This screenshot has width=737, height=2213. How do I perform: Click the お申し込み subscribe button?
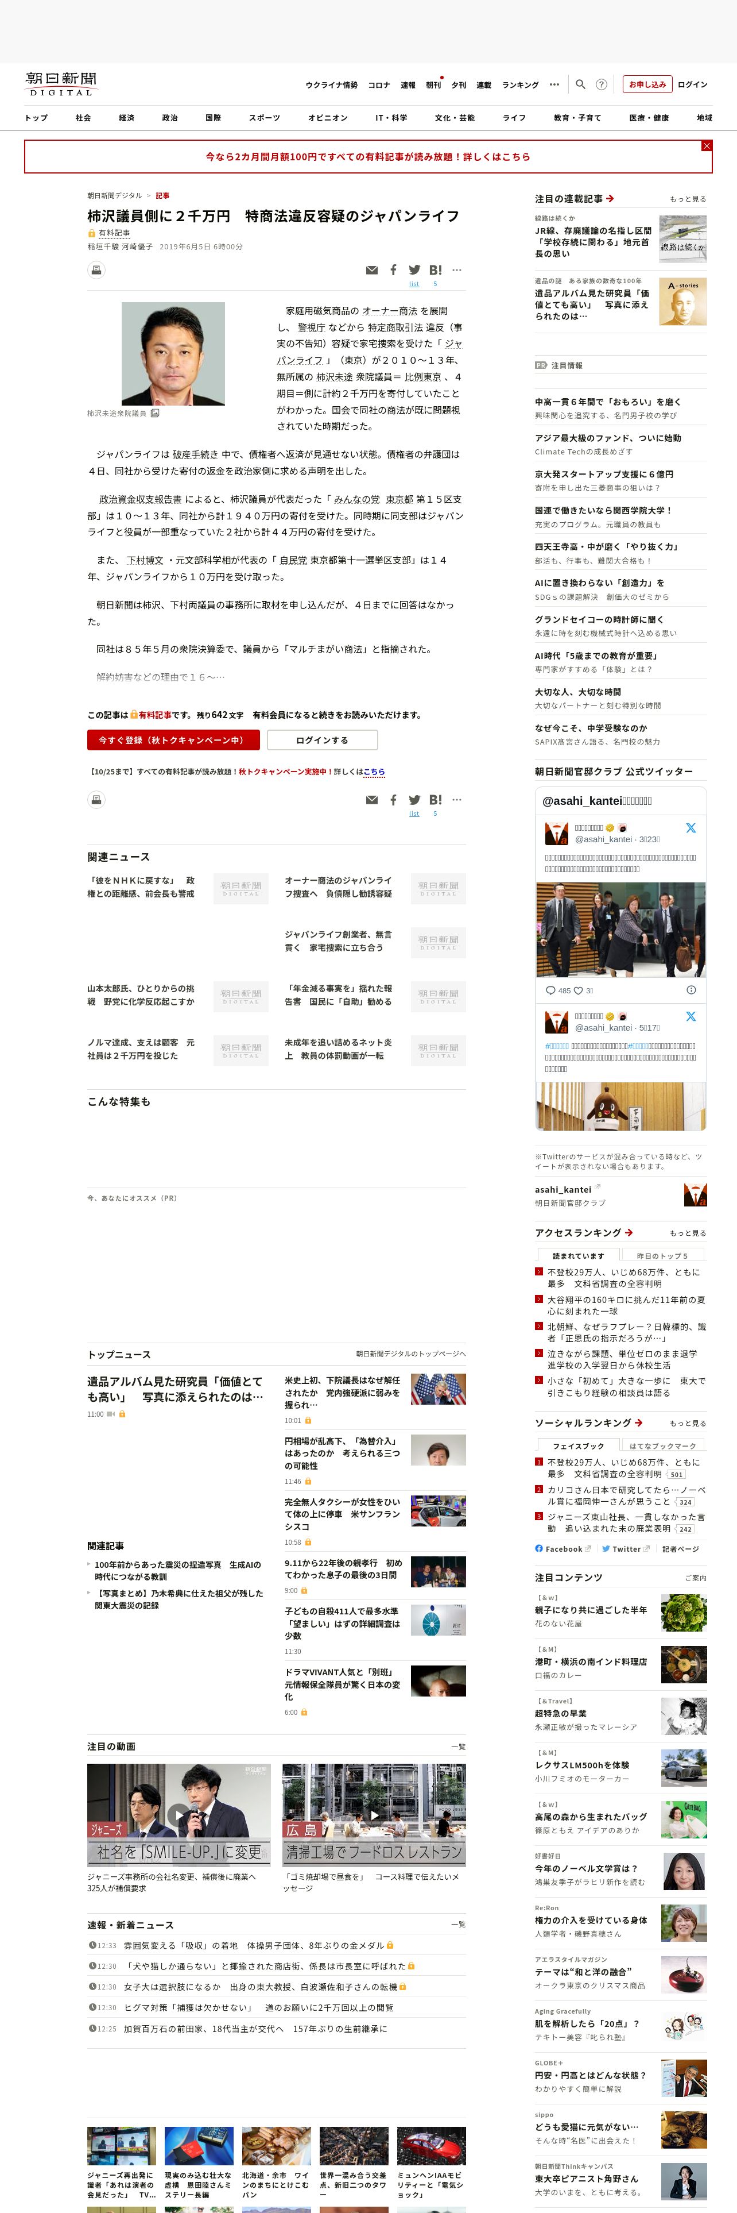point(647,84)
